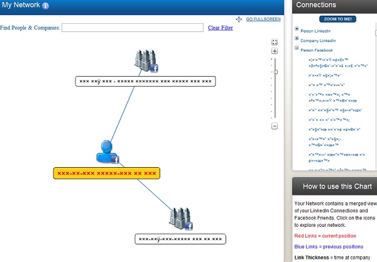Click the yellow highlighted person label
Screen dimensions: 377x262
point(107,173)
